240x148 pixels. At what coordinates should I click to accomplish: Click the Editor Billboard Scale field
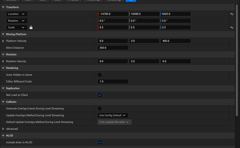pos(113,81)
